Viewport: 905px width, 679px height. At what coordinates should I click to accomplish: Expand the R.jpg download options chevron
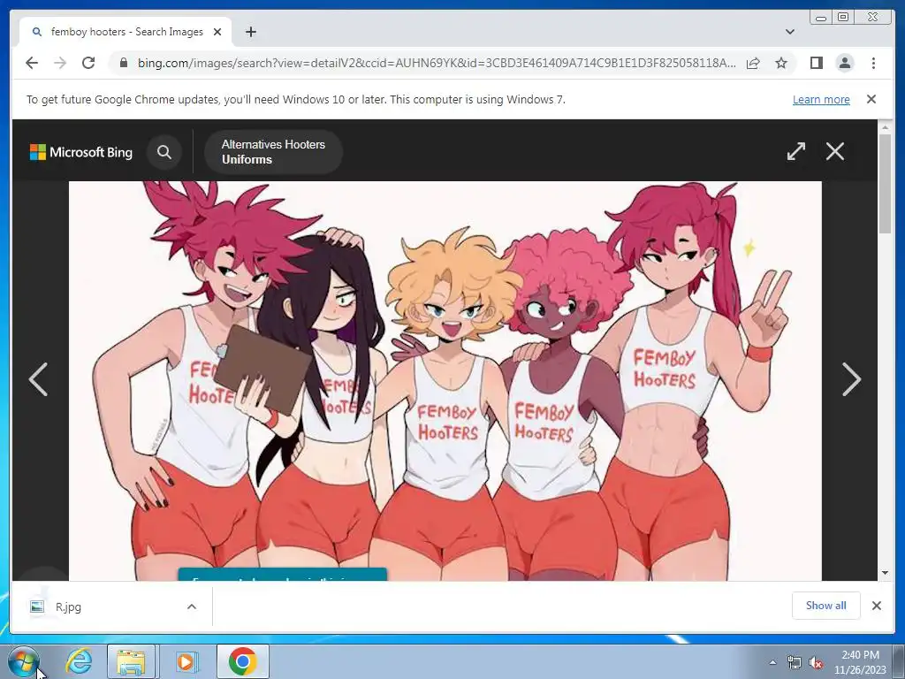tap(192, 607)
